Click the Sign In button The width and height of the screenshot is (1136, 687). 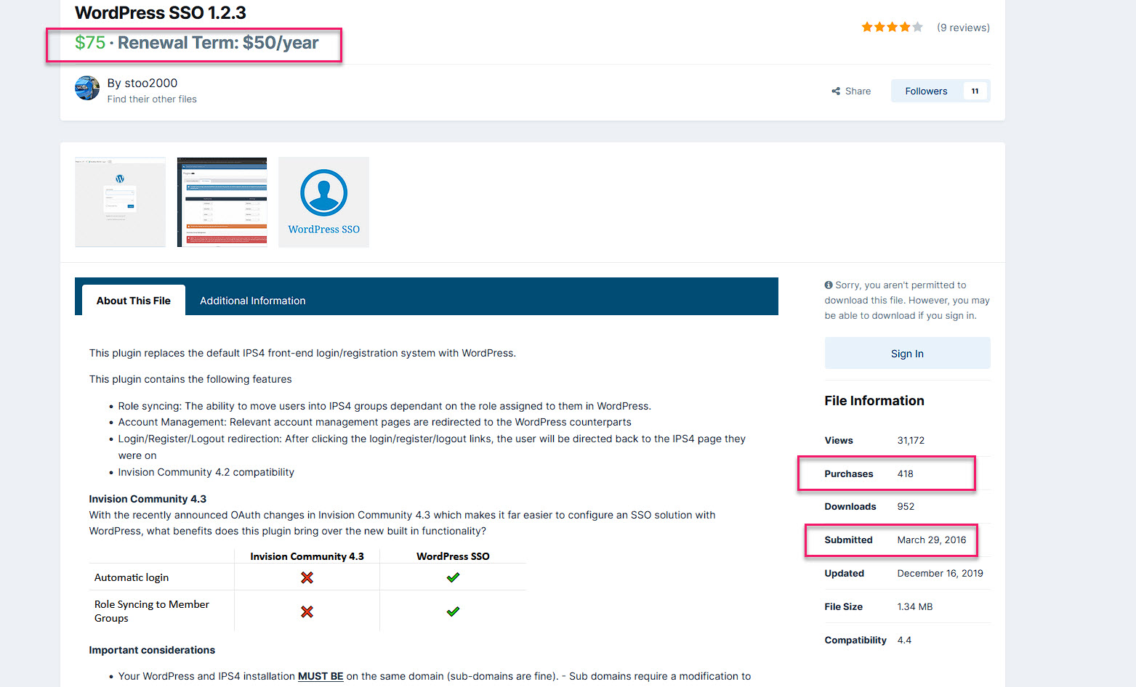907,354
